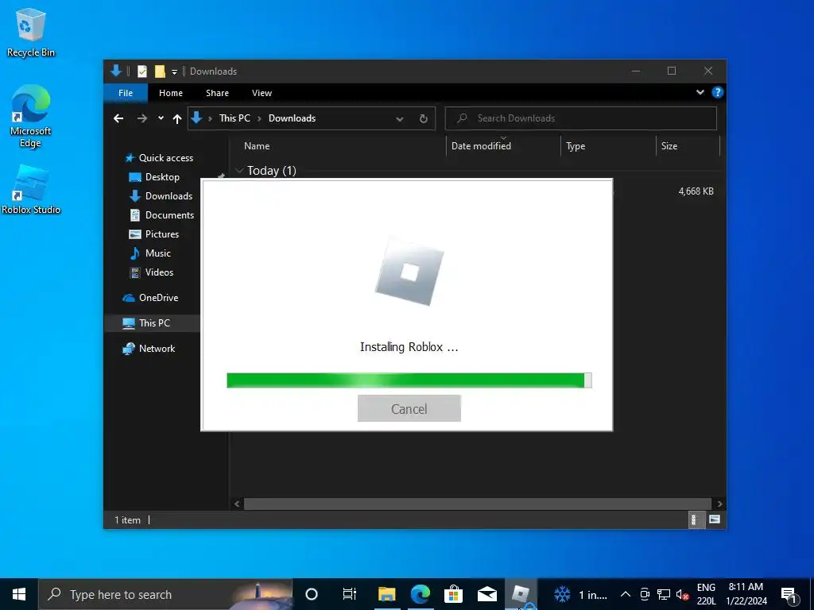Open File Explorer taskbar icon

(387, 594)
